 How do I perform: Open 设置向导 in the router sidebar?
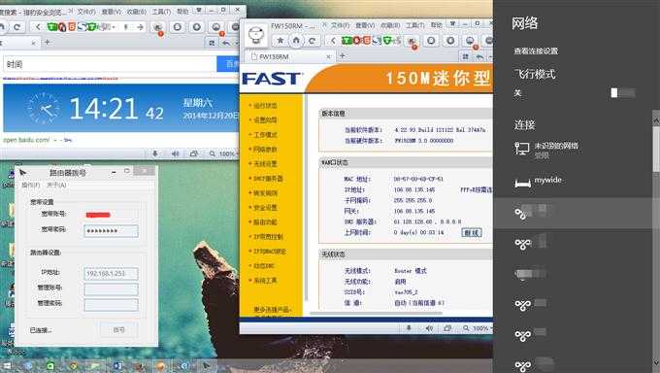265,120
